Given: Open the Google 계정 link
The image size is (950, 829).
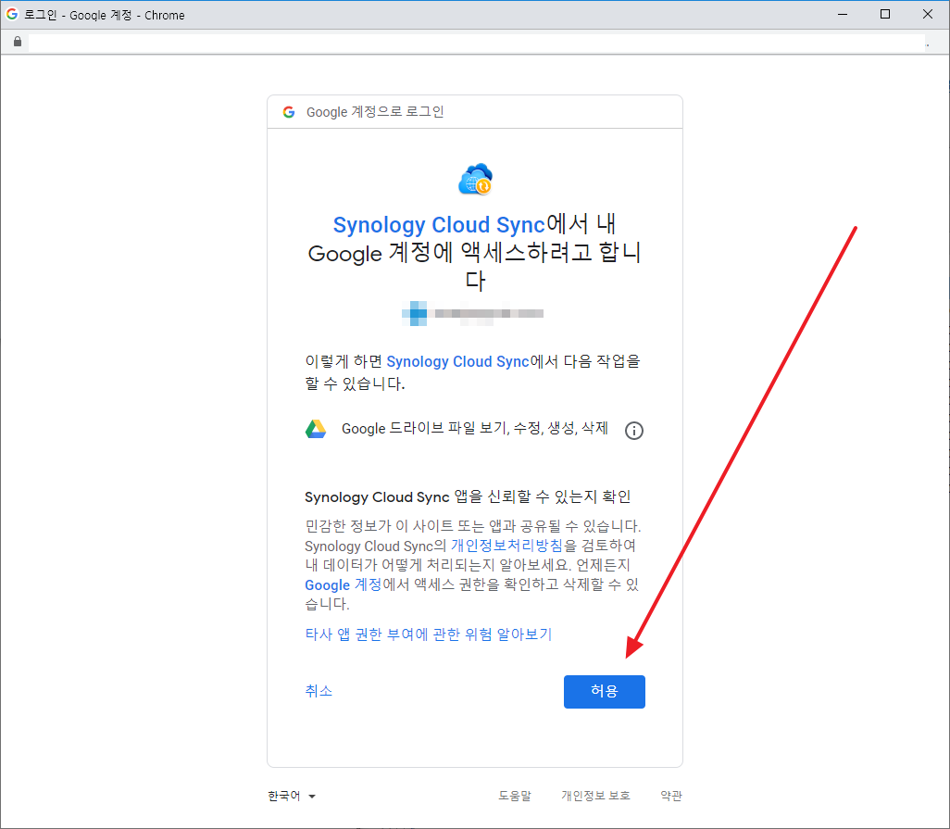Looking at the screenshot, I should pyautogui.click(x=343, y=584).
